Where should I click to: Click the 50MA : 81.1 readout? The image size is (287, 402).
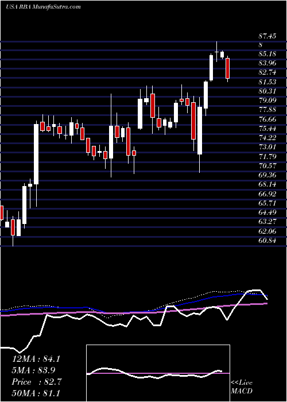click(x=36, y=393)
